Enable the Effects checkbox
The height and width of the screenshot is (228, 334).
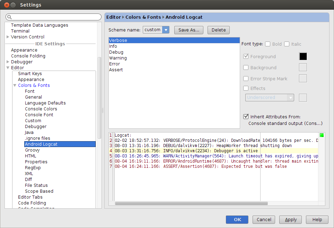tap(246, 88)
